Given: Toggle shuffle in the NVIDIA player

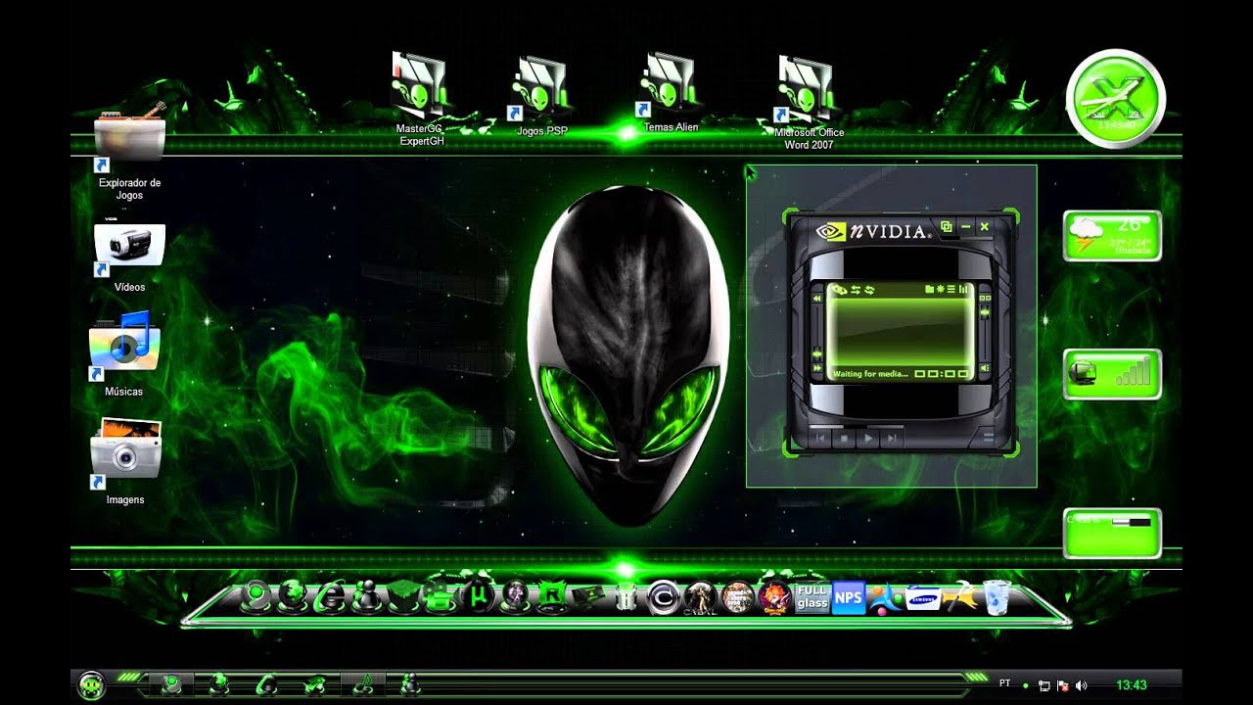Looking at the screenshot, I should pos(856,290).
